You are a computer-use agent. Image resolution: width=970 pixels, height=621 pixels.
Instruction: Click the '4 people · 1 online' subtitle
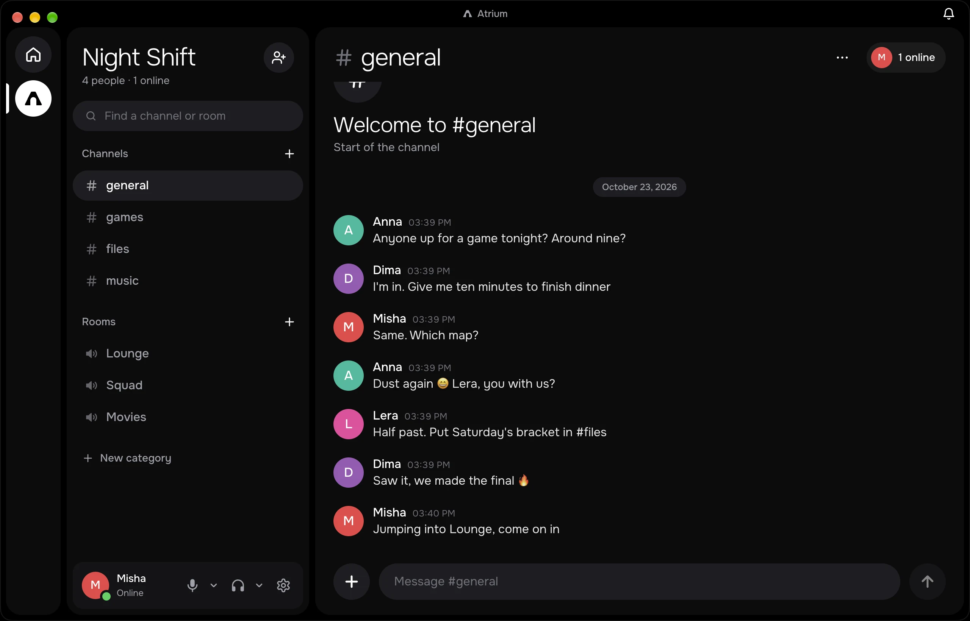(x=125, y=81)
